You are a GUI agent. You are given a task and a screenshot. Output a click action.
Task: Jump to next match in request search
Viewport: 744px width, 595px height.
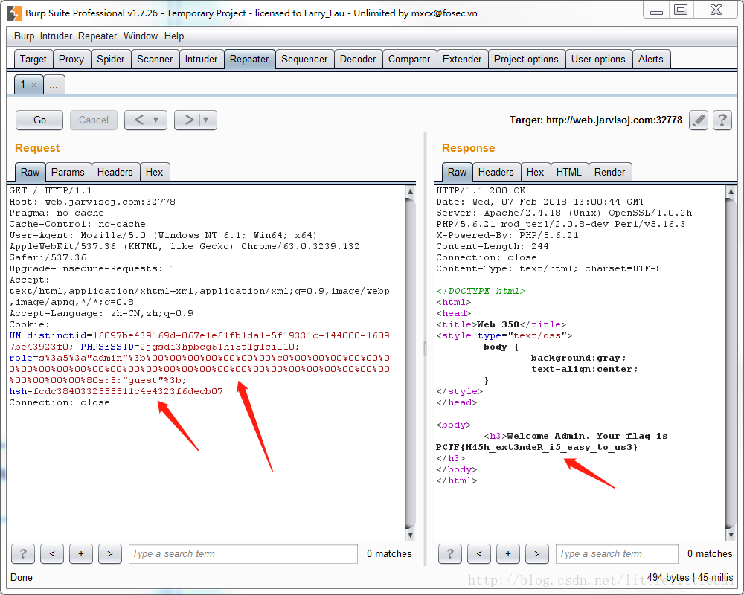[x=110, y=553]
